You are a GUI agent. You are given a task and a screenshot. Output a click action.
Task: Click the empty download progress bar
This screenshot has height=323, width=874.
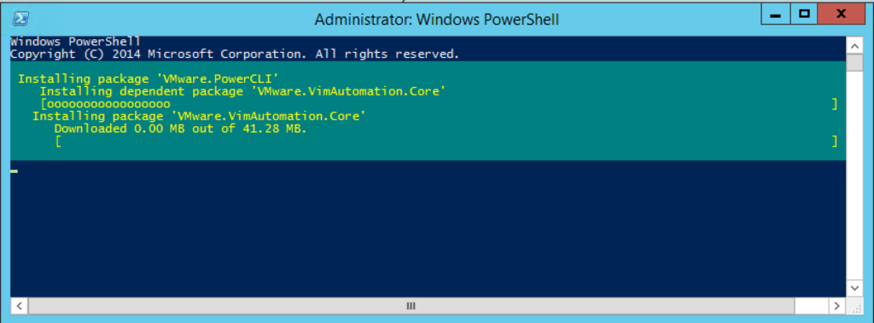[x=446, y=141]
